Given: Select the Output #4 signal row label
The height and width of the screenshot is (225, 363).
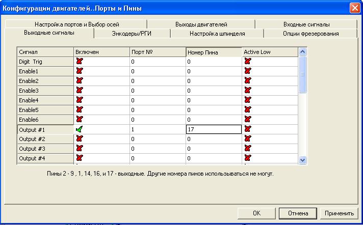Looking at the screenshot, I should pos(45,158).
